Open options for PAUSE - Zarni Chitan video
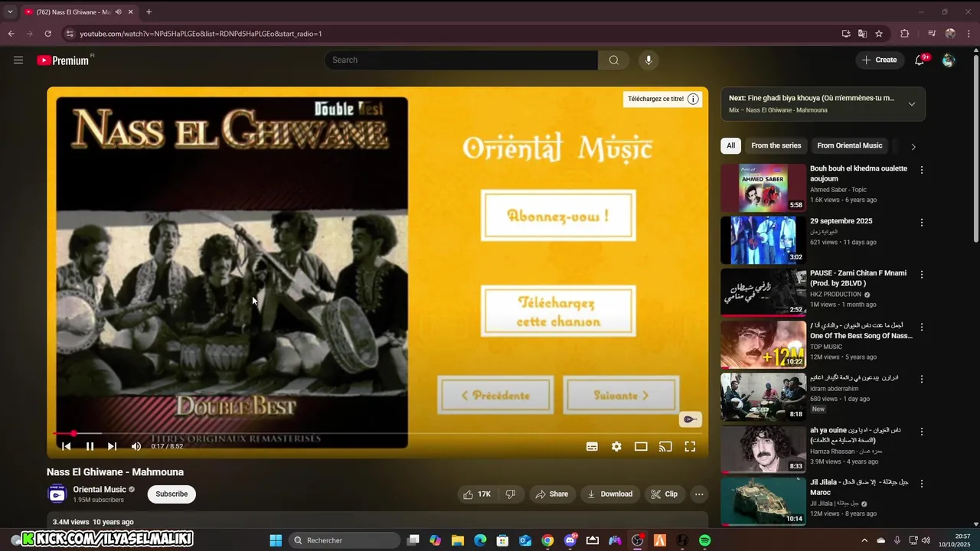The height and width of the screenshot is (551, 980). pos(922,274)
